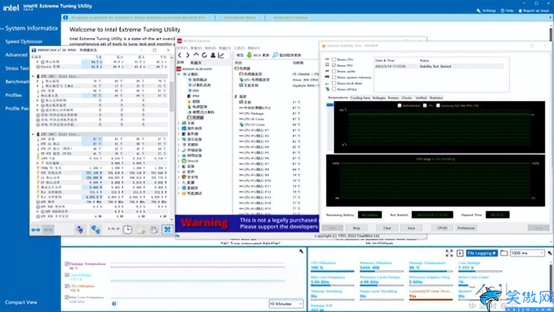This screenshot has width=554, height=312.
Task: Collapse first CPU sensor group in HWiNFO
Action: (33, 76)
